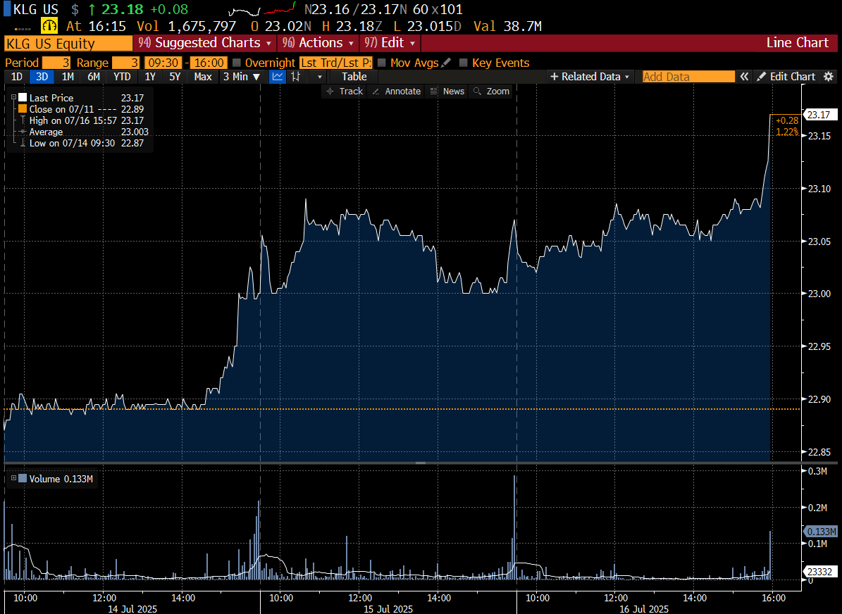Screen dimensions: 842x614
Task: Open the chart settings gear icon
Action: 829,77
